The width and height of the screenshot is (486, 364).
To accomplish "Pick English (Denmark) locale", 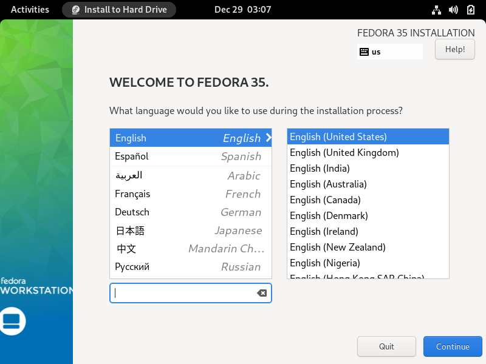I will (368, 216).
